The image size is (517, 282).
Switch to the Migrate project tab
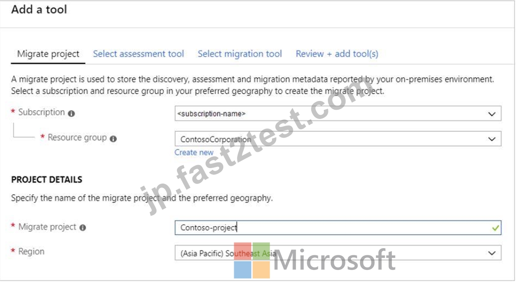coord(48,54)
